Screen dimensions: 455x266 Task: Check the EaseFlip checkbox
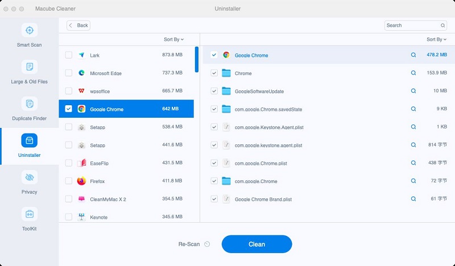(68, 163)
